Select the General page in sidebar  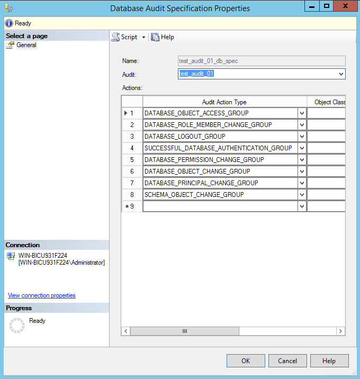pos(26,45)
